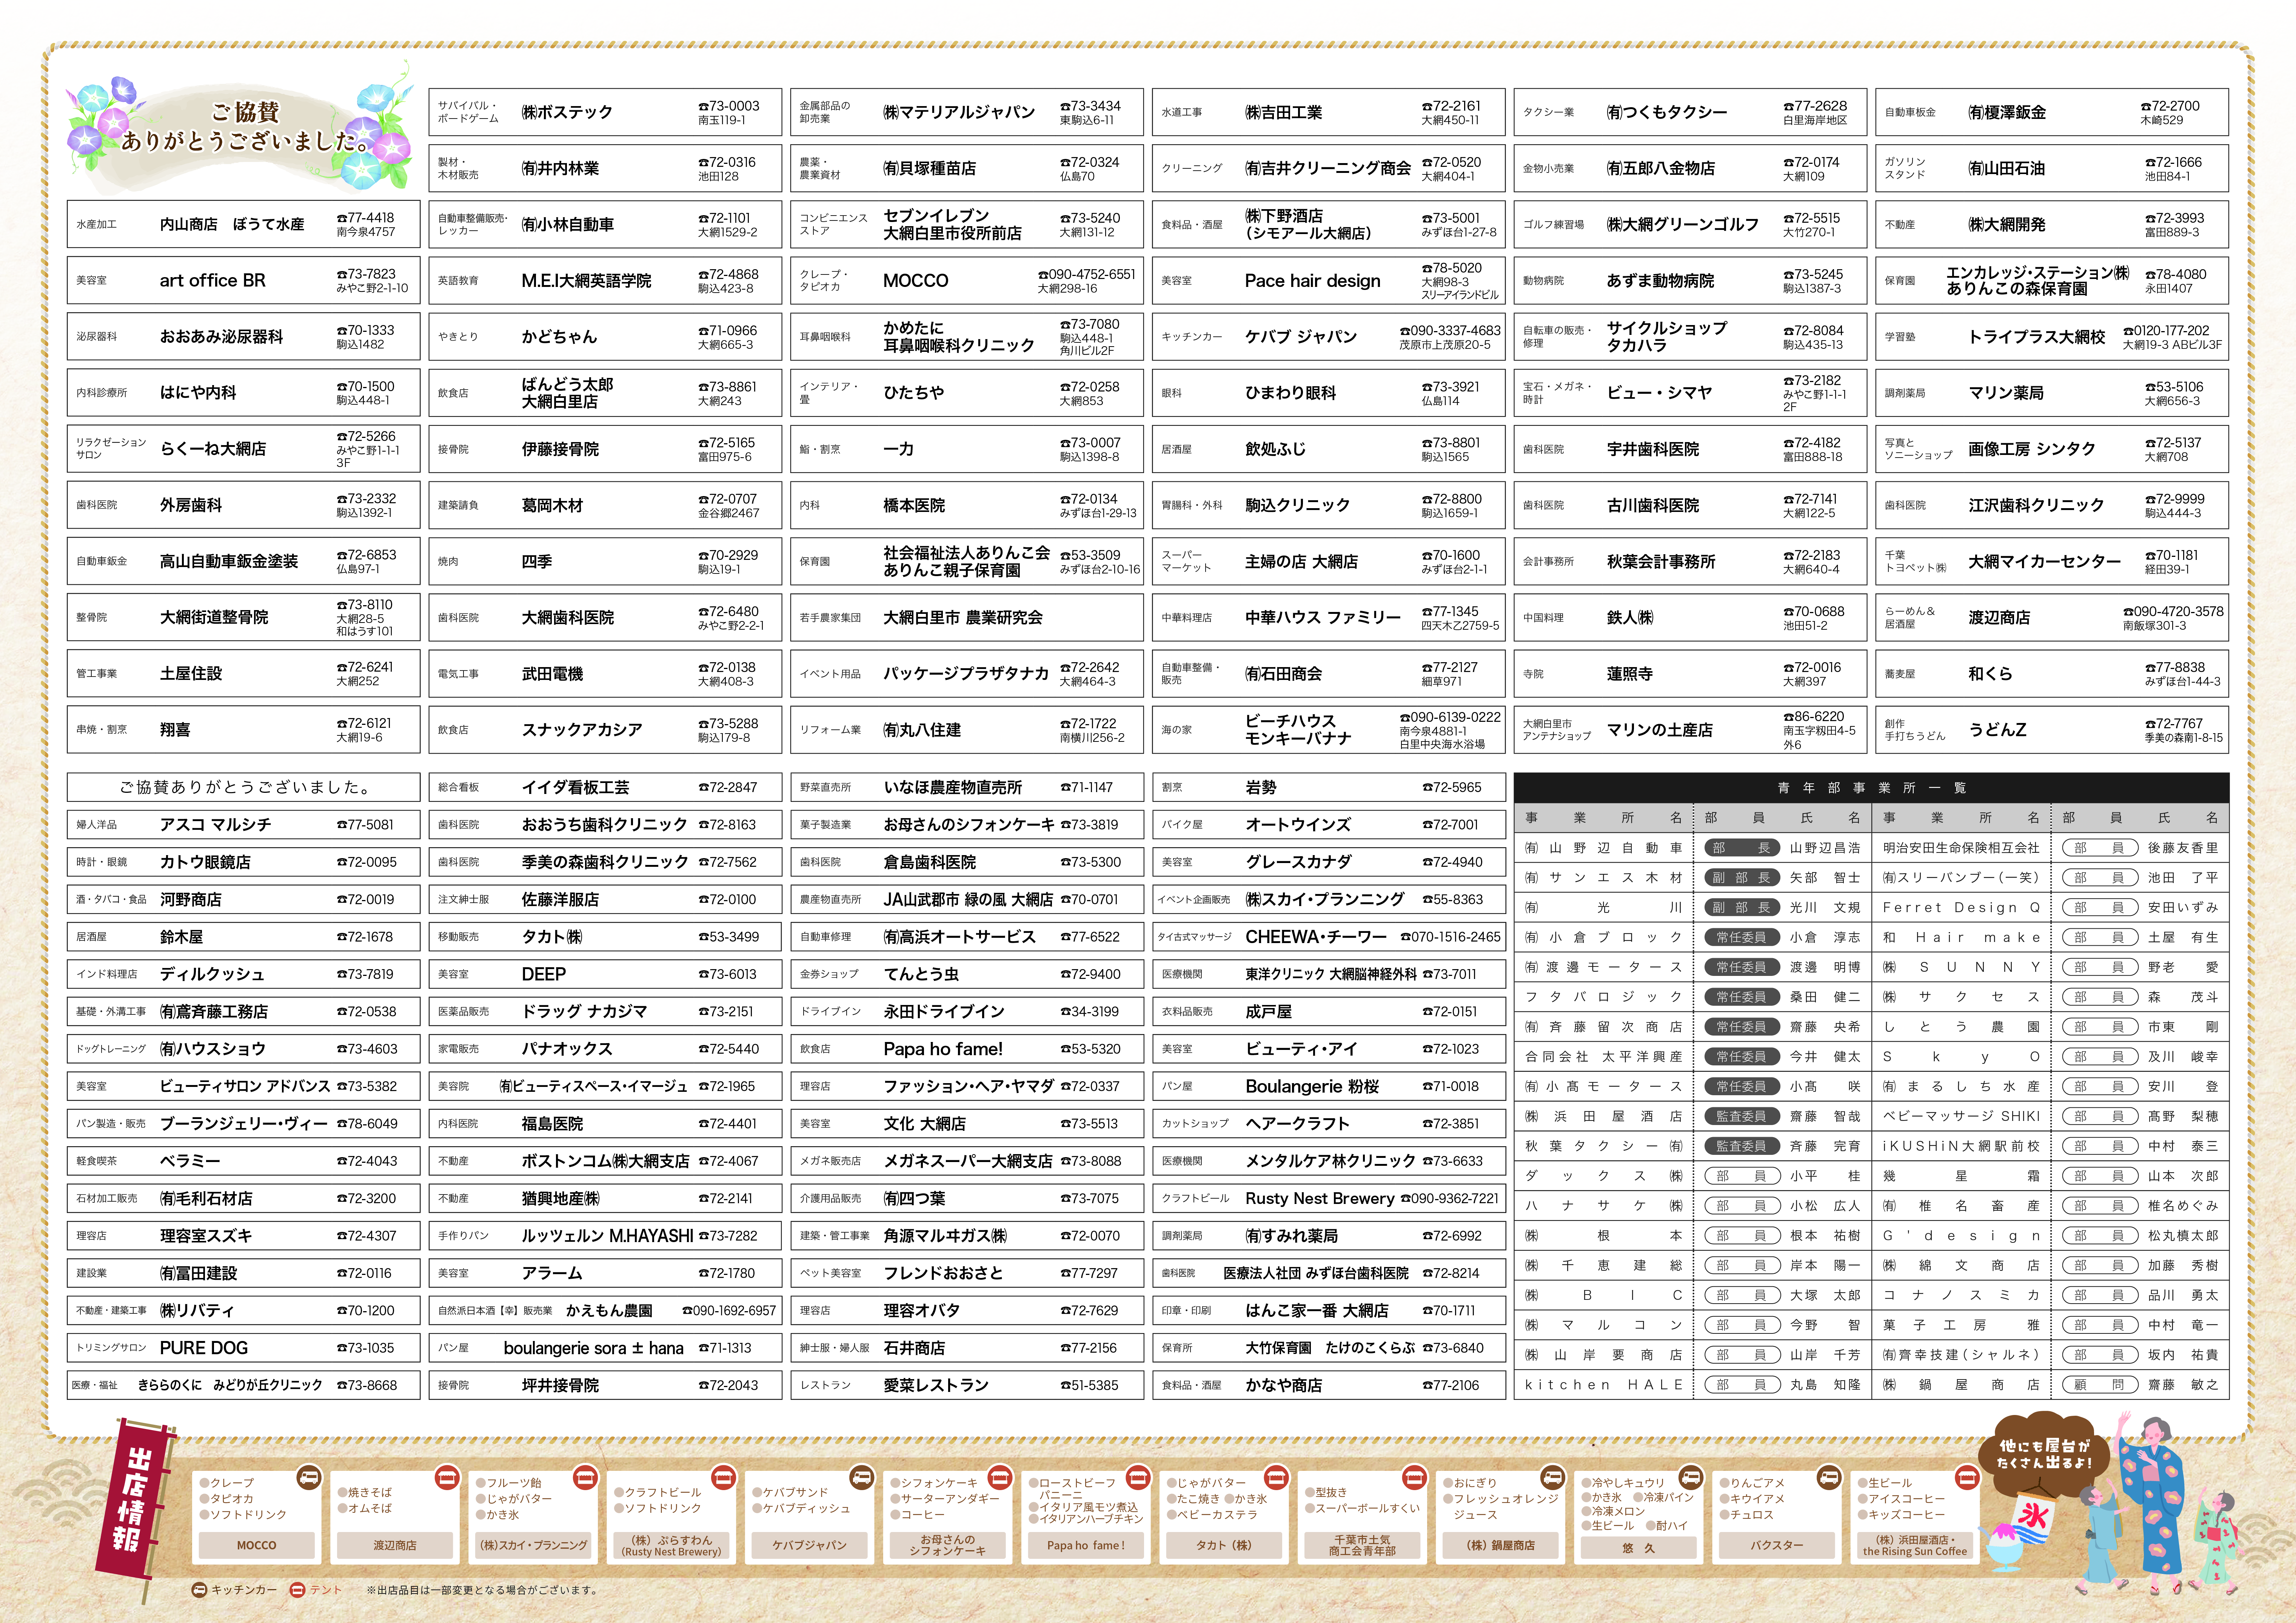Click the ㈲榎澤鈑金 sponsor entry
2296x1623 pixels.
pos(2052,112)
